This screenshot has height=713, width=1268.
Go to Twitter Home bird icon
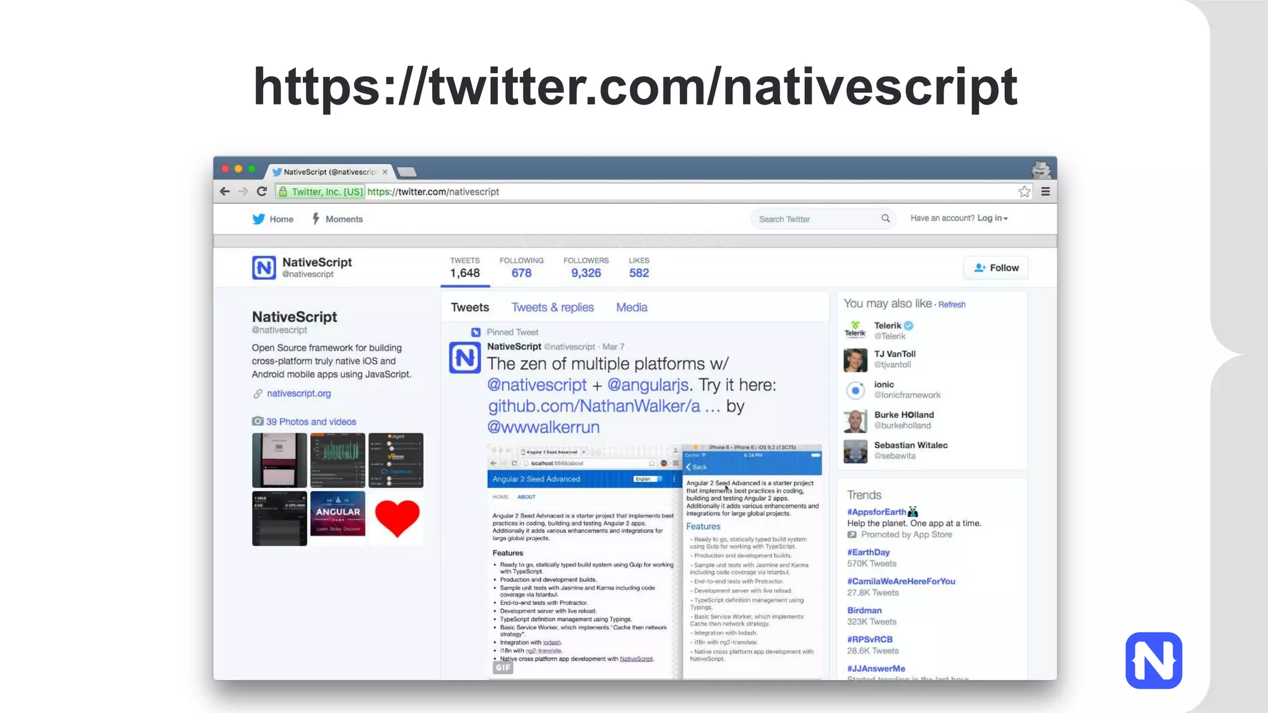[x=259, y=219]
